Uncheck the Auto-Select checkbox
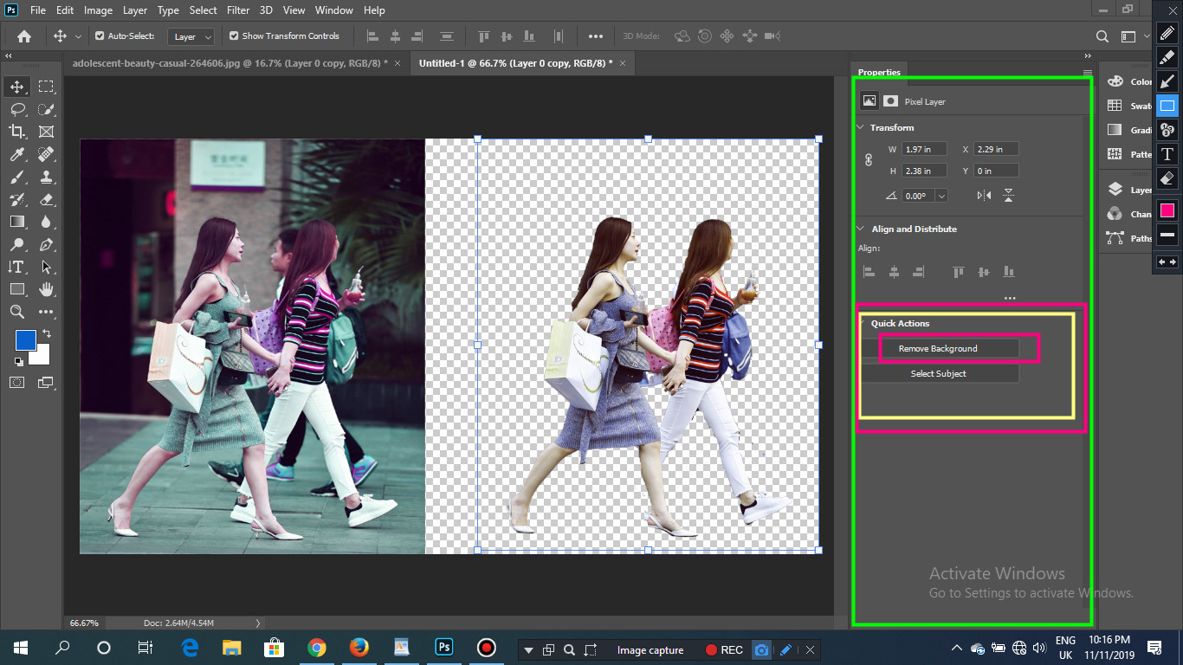This screenshot has width=1183, height=665. [x=100, y=36]
